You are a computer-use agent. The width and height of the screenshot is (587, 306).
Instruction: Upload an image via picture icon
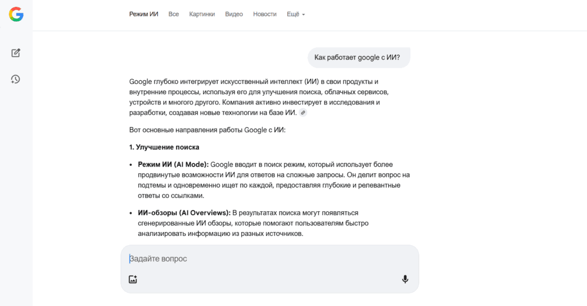point(133,280)
